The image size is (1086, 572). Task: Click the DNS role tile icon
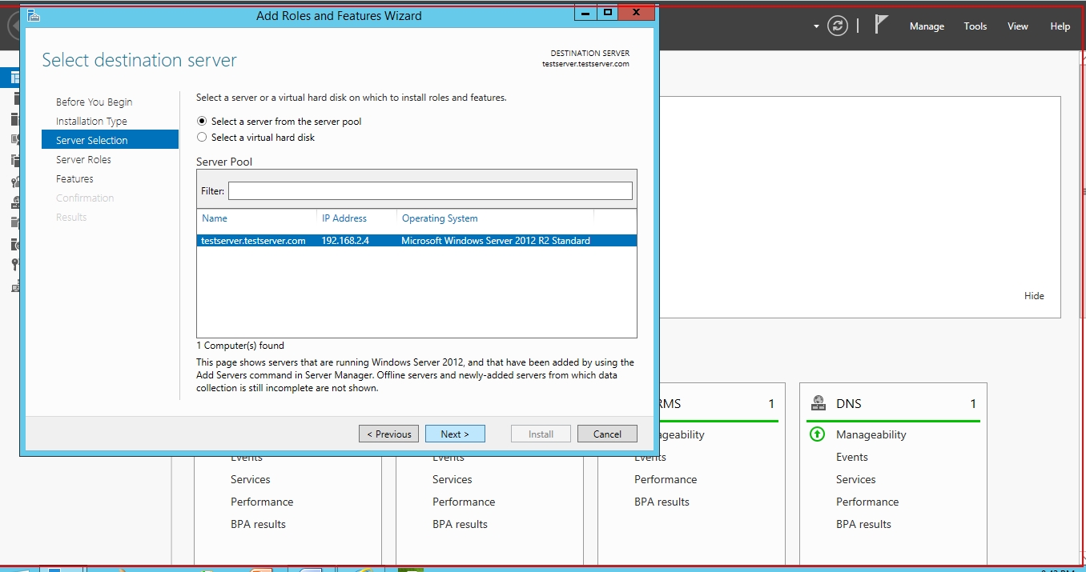point(819,403)
